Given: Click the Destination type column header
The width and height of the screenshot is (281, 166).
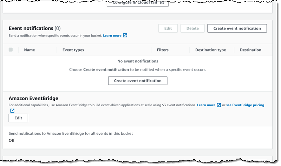Looking at the screenshot, I should [x=210, y=50].
